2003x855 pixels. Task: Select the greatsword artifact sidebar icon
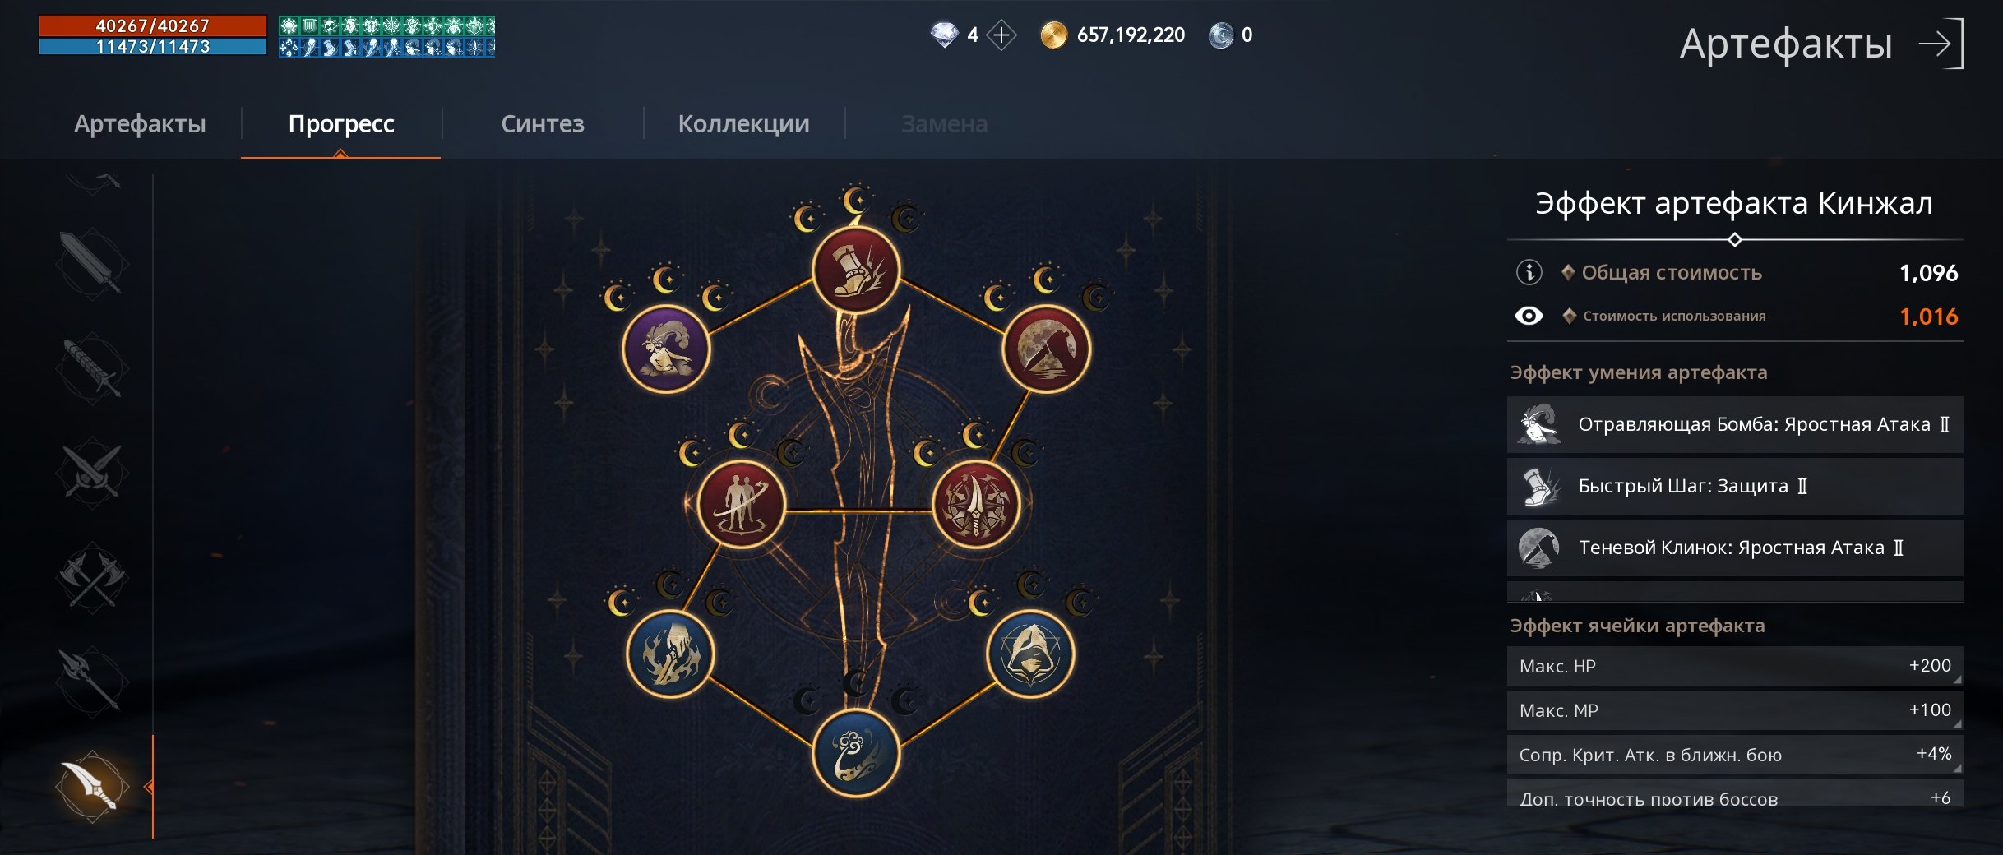(x=92, y=263)
